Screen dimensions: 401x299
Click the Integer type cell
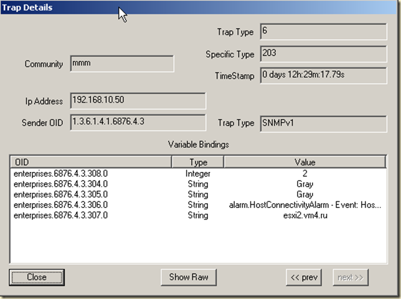[x=198, y=174]
